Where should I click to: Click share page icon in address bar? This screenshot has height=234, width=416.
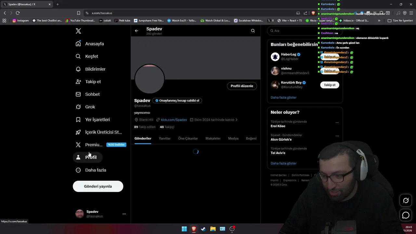tap(305, 13)
